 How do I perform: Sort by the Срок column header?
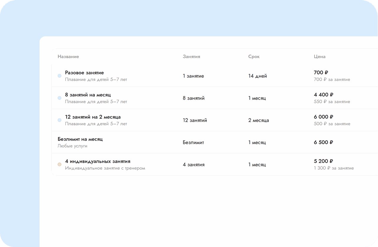(254, 56)
